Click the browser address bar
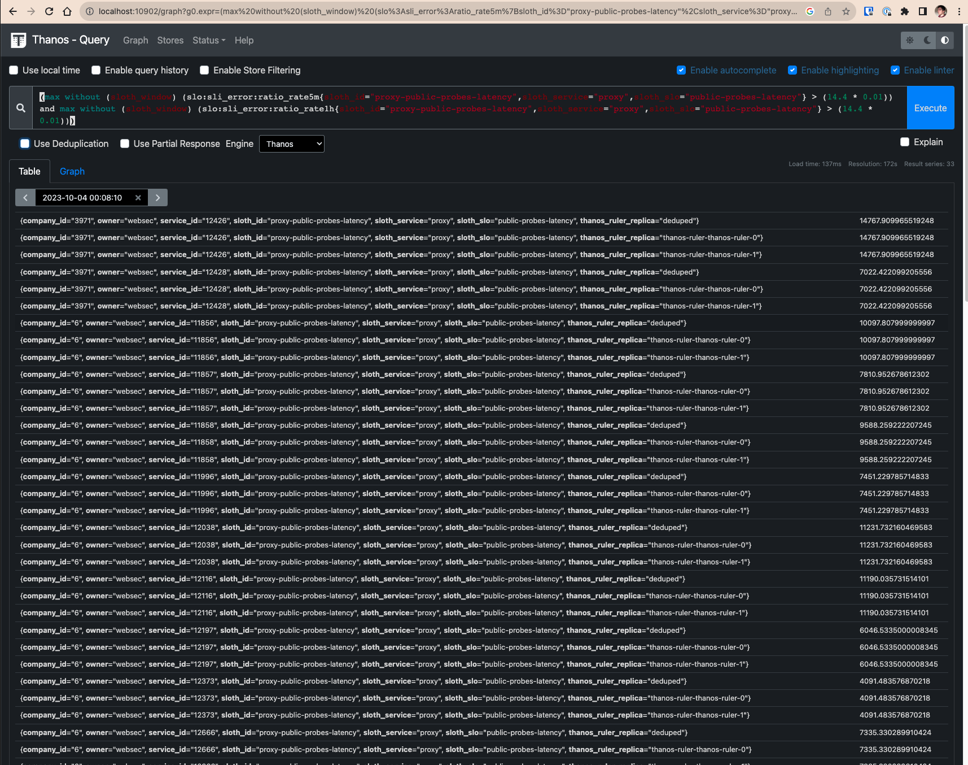Viewport: 968px width, 765px height. tap(395, 11)
